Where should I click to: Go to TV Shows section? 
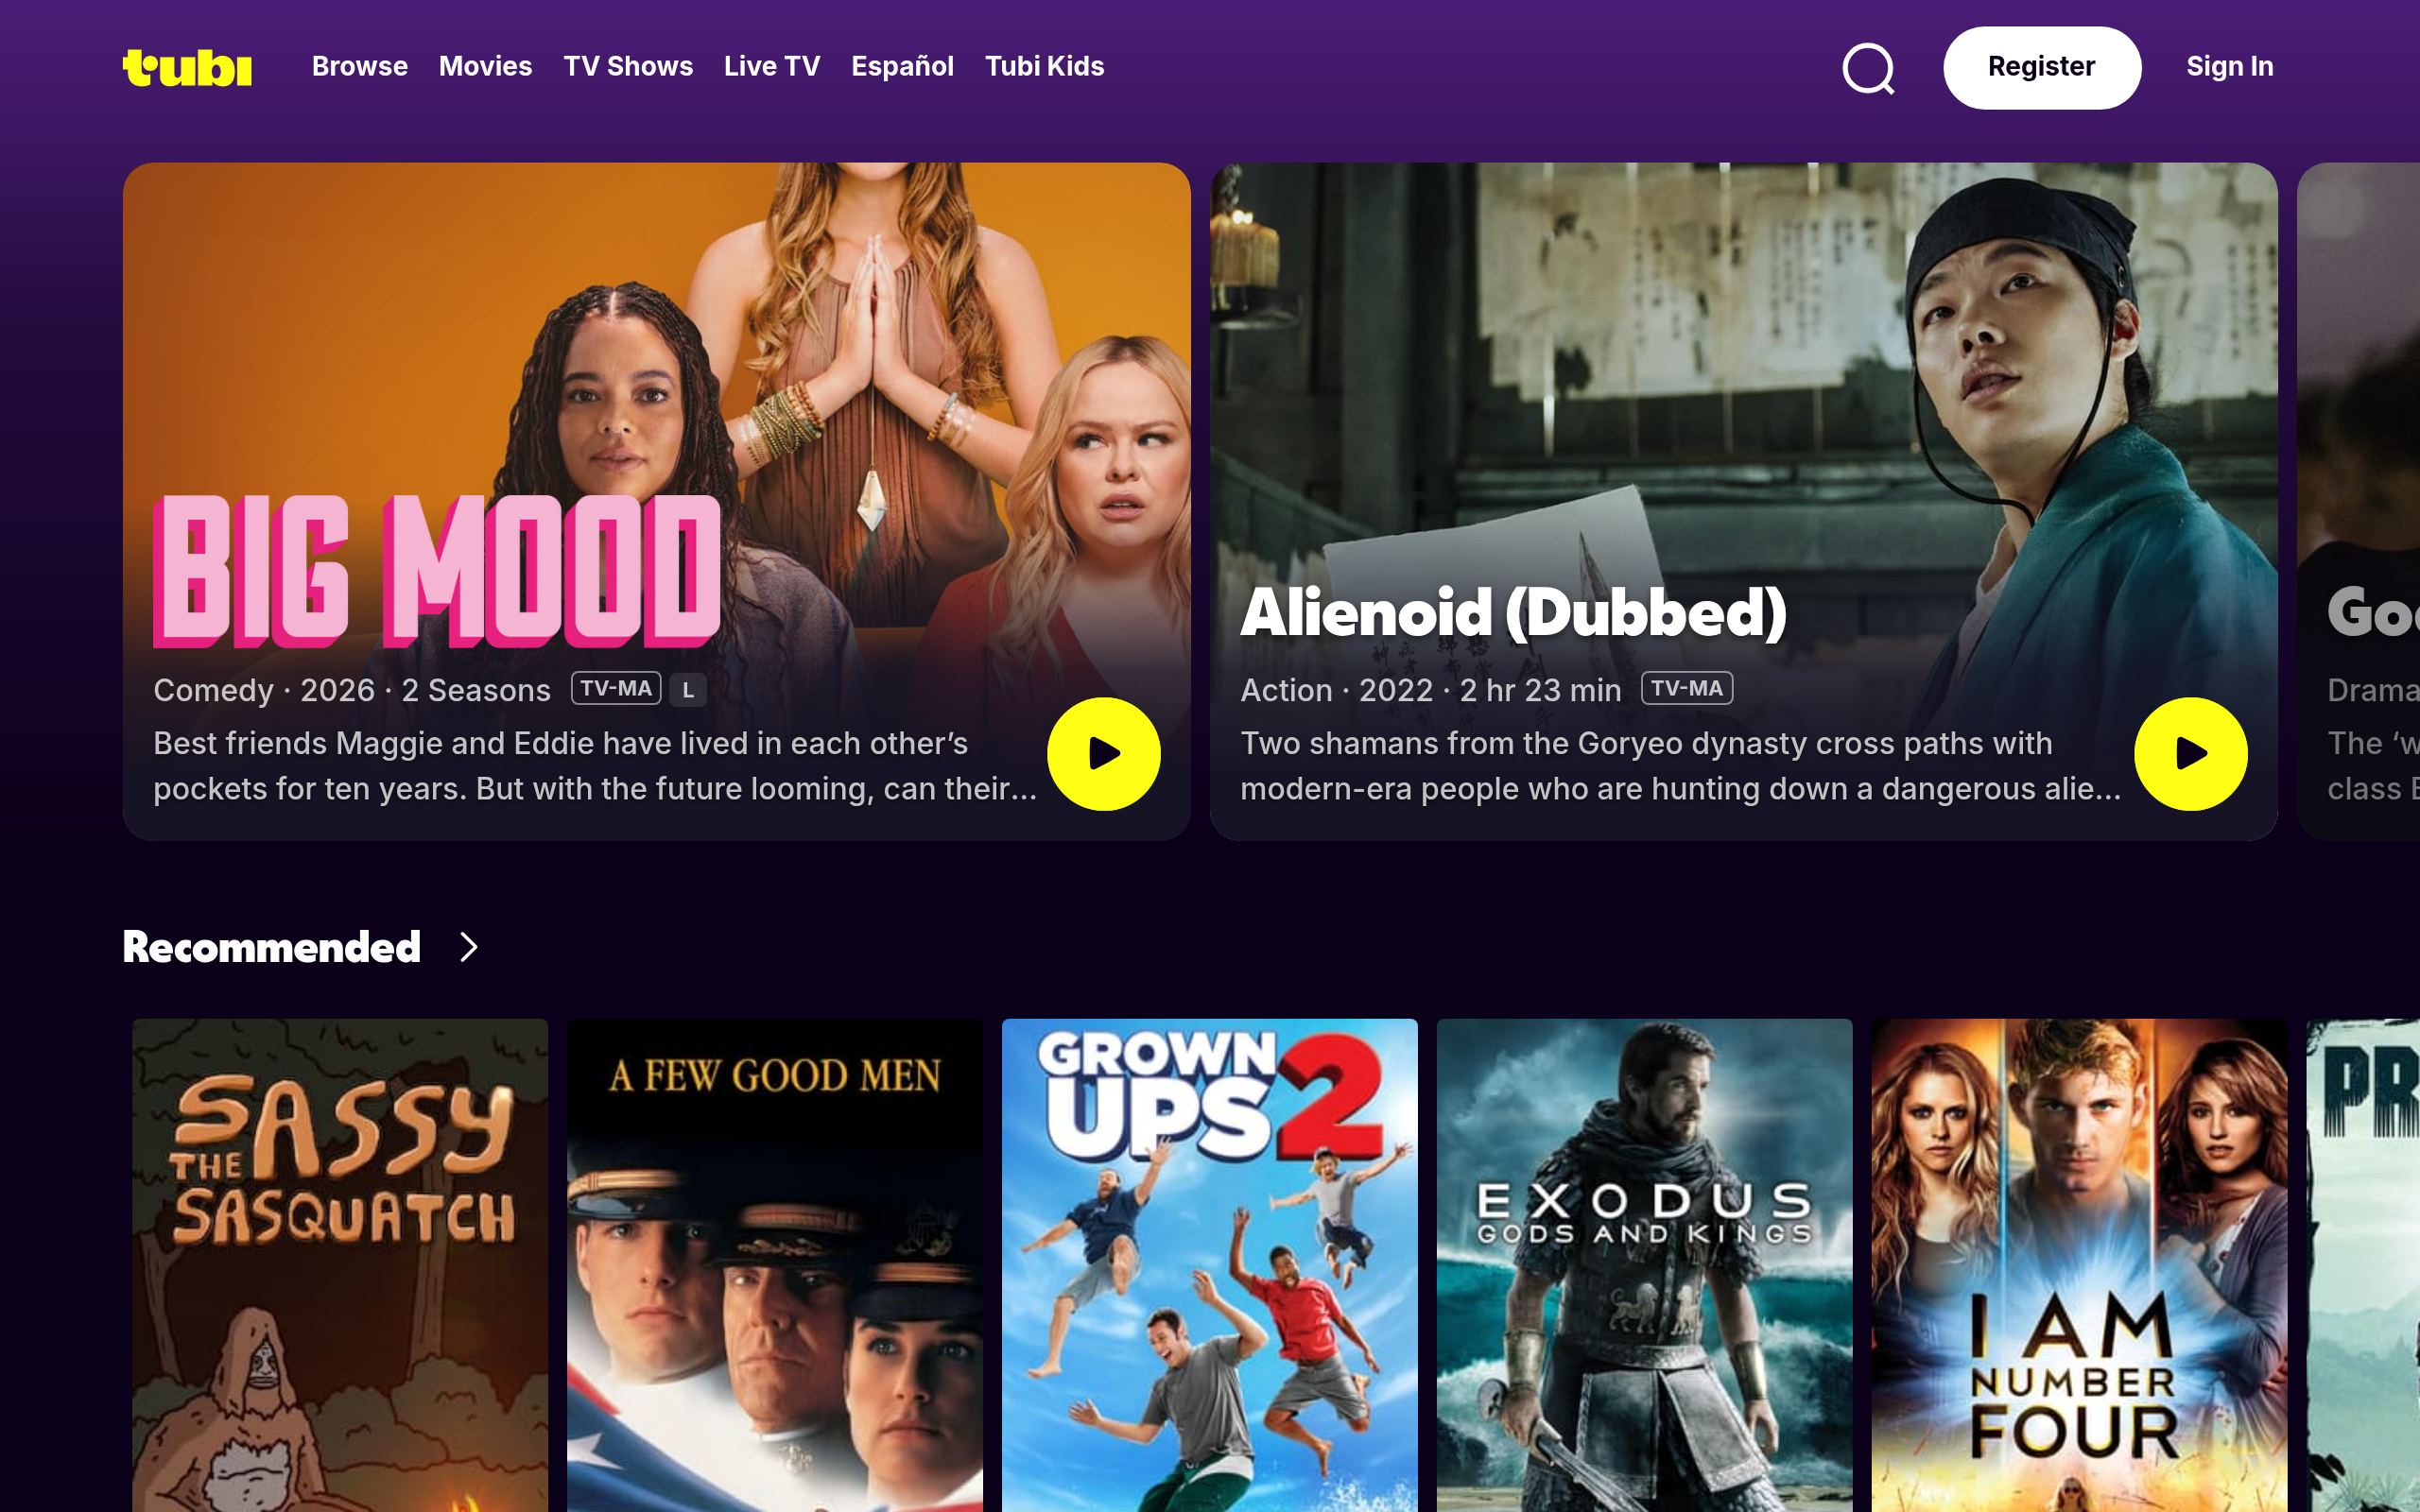(628, 66)
